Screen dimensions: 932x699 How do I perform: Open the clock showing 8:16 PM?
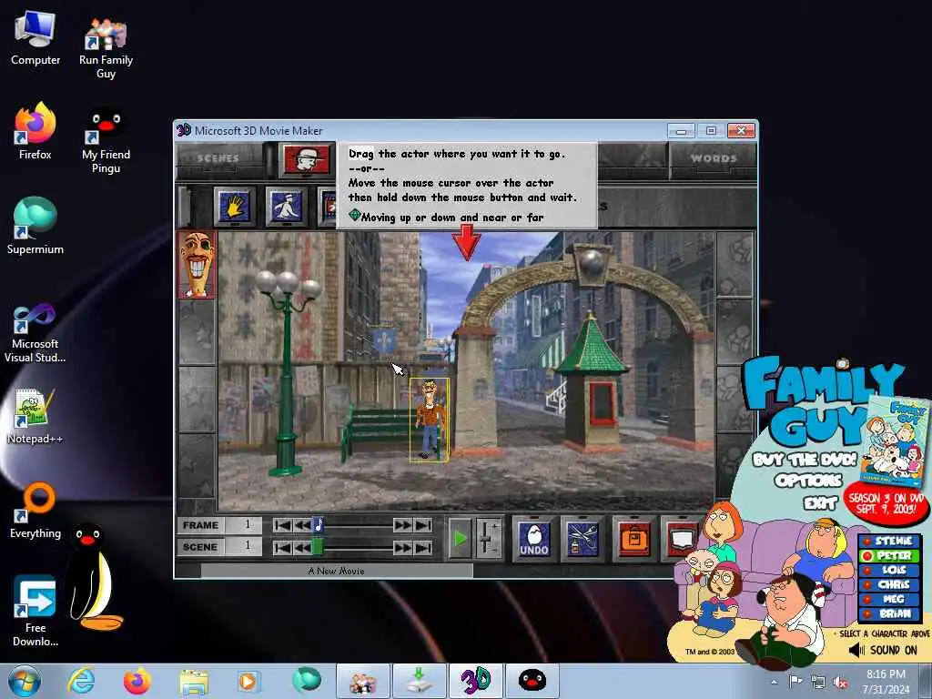point(885,681)
